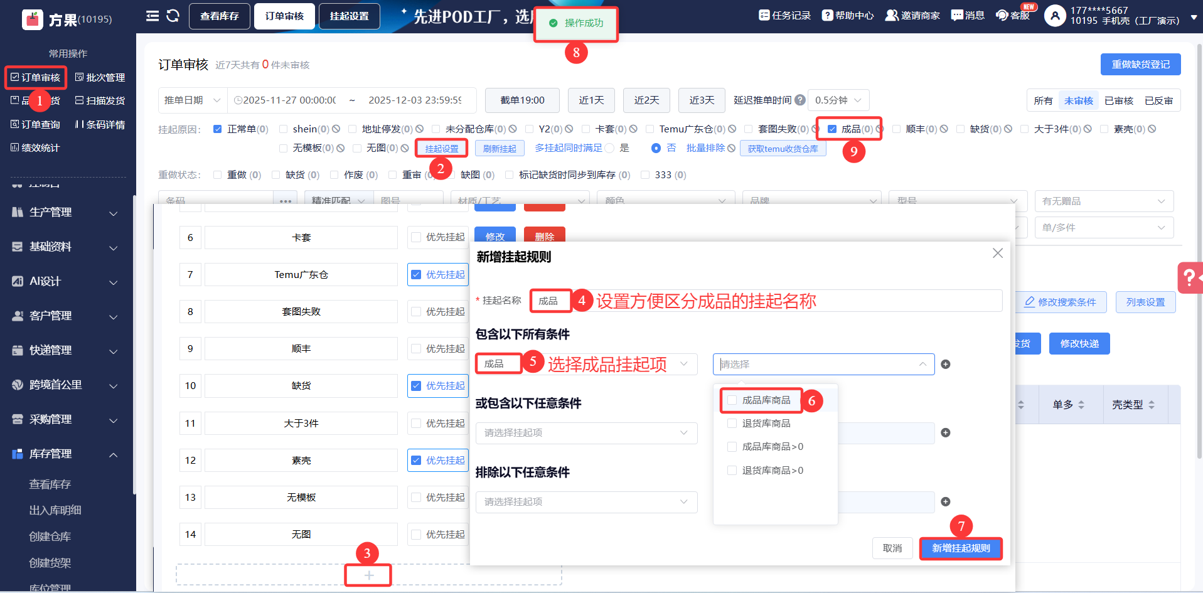1203x593 pixels.
Task: Close the 新增挂起规则 dialog
Action: (x=997, y=253)
